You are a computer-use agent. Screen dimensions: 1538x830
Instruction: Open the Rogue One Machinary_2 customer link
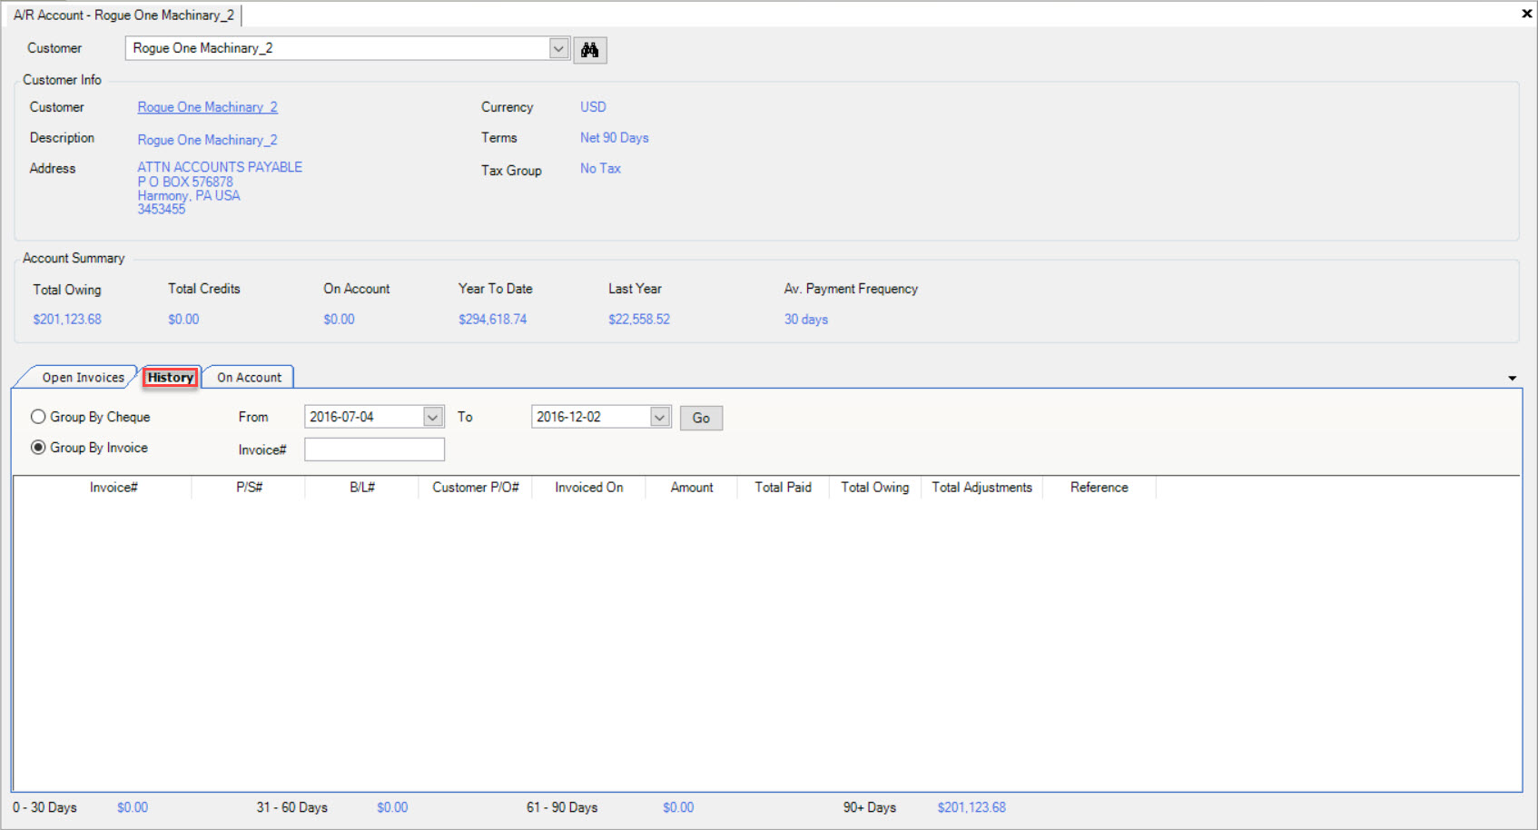[208, 107]
